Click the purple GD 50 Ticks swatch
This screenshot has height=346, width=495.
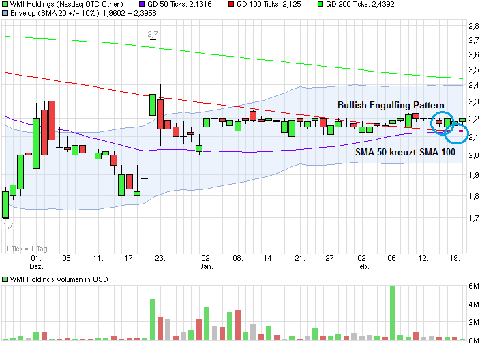coord(142,4)
